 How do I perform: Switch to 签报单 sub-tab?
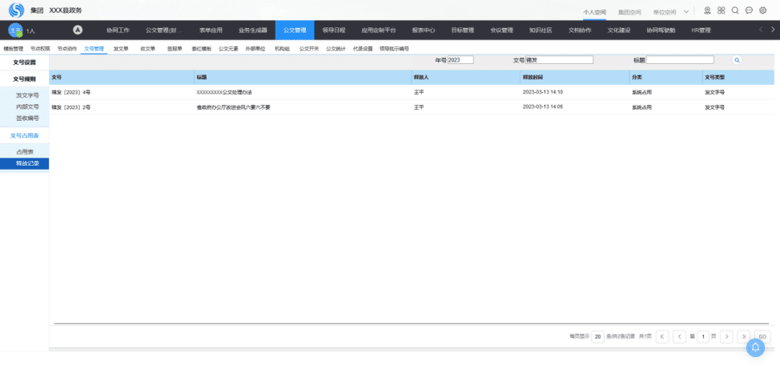tap(175, 49)
